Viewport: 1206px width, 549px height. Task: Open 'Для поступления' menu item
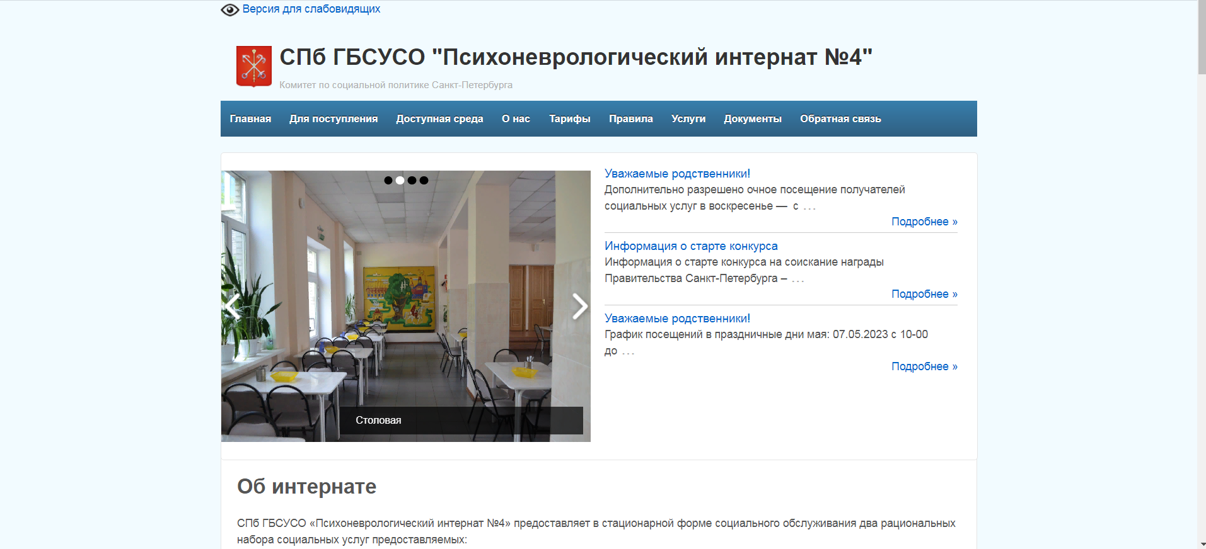click(x=333, y=119)
